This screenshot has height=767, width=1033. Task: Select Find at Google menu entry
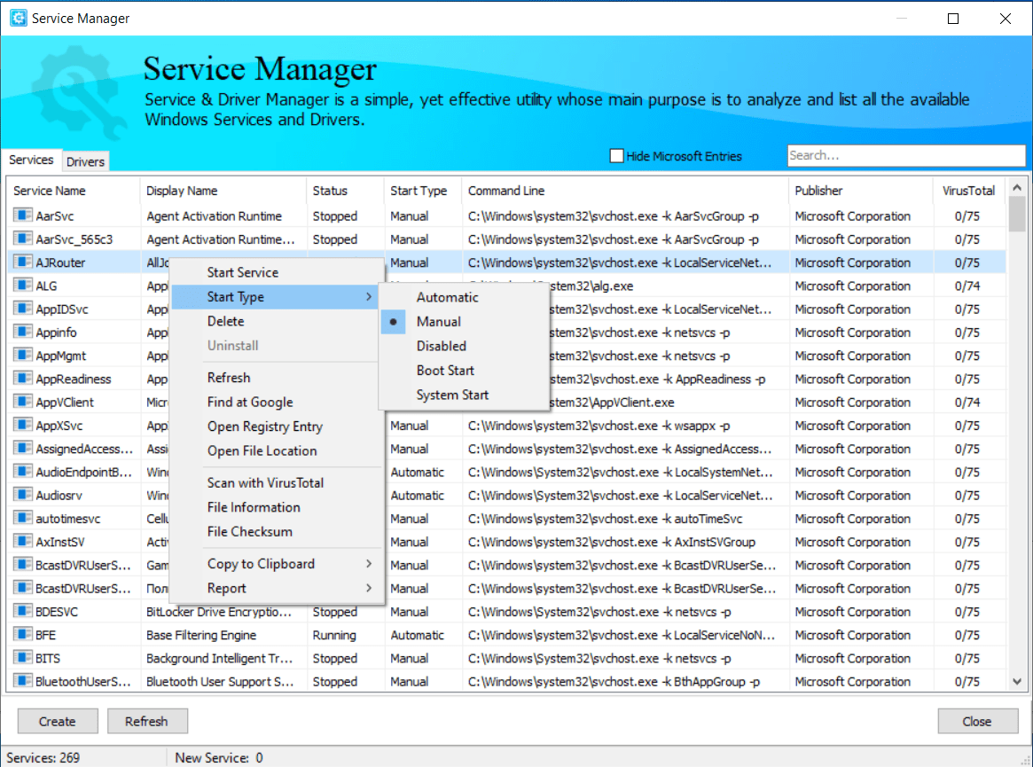coord(276,402)
